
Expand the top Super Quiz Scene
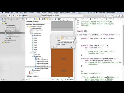(26, 22)
